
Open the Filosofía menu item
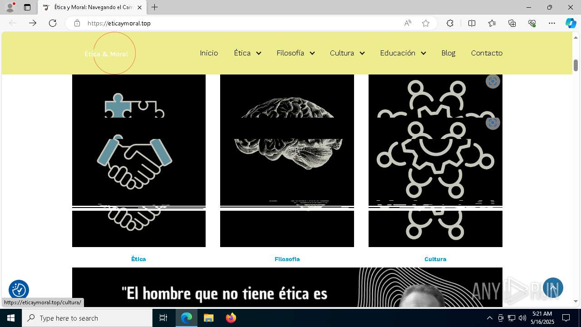point(290,53)
